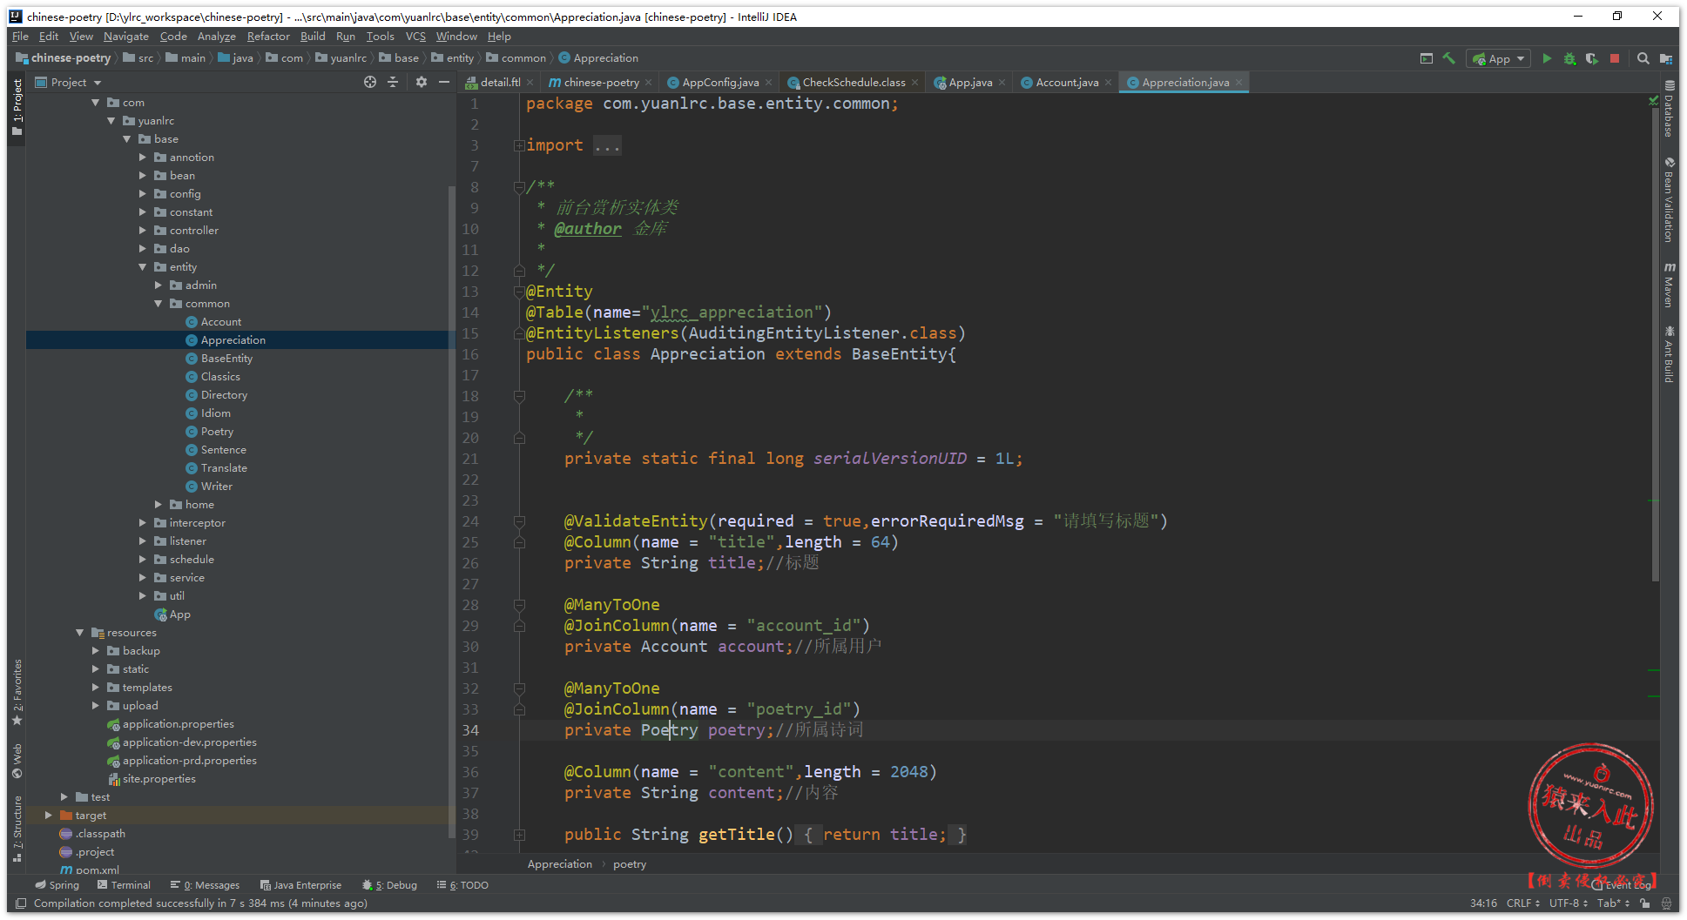
Task: Open the pom.xml Maven file icon in the tree
Action: [66, 870]
